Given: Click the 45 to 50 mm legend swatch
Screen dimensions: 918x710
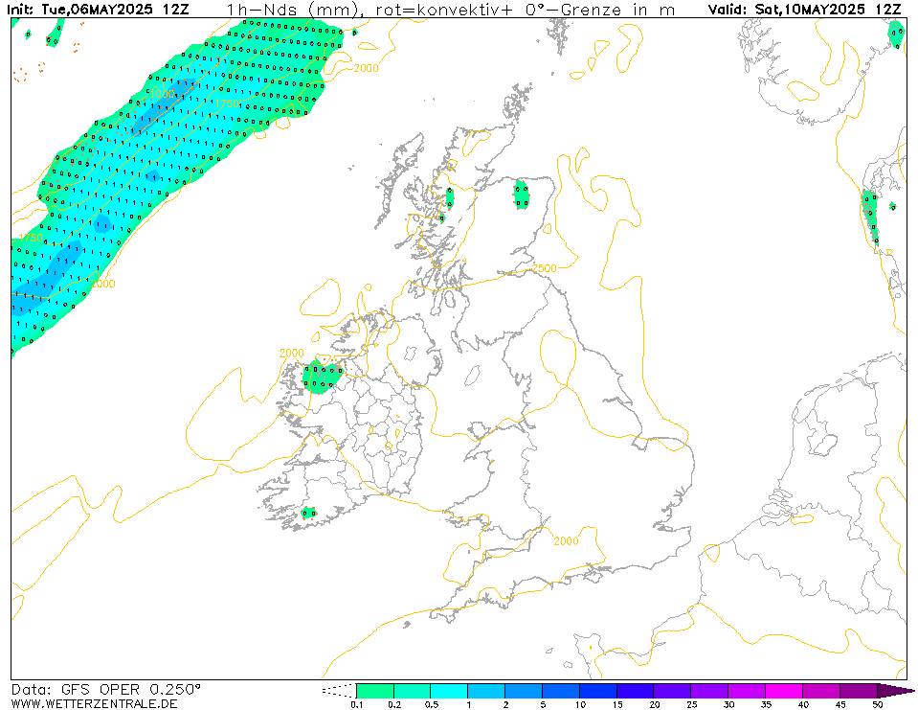Looking at the screenshot, I should (859, 691).
